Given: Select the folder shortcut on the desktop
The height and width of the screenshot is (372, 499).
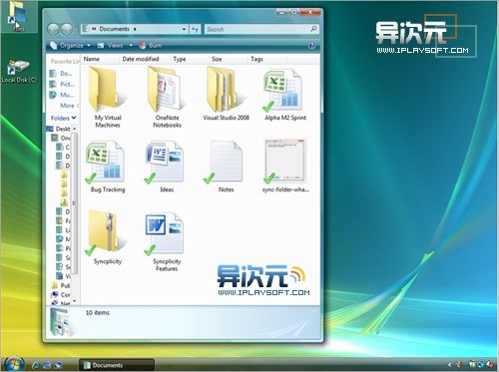Looking at the screenshot, I should pos(18,17).
